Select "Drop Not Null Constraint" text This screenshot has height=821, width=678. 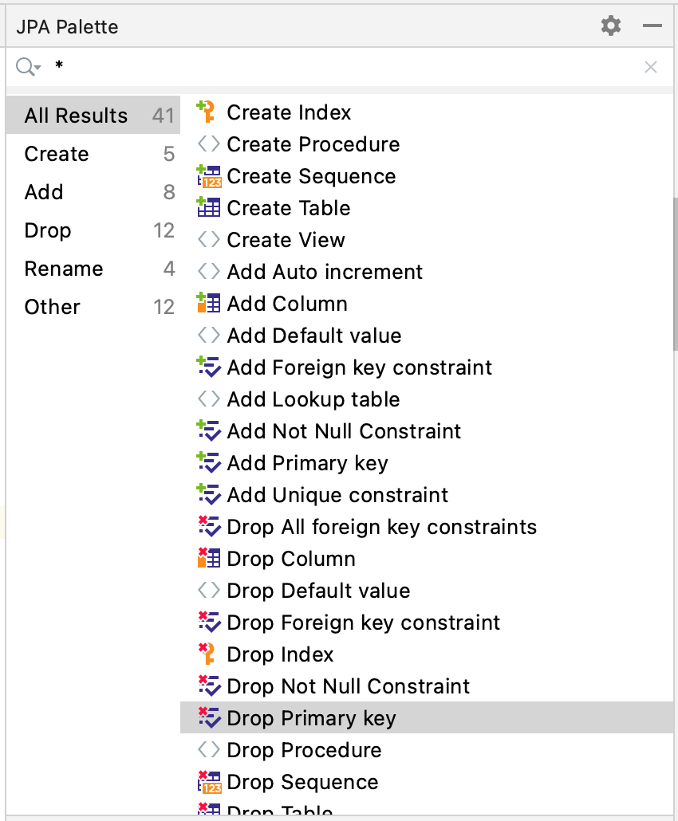click(x=349, y=687)
